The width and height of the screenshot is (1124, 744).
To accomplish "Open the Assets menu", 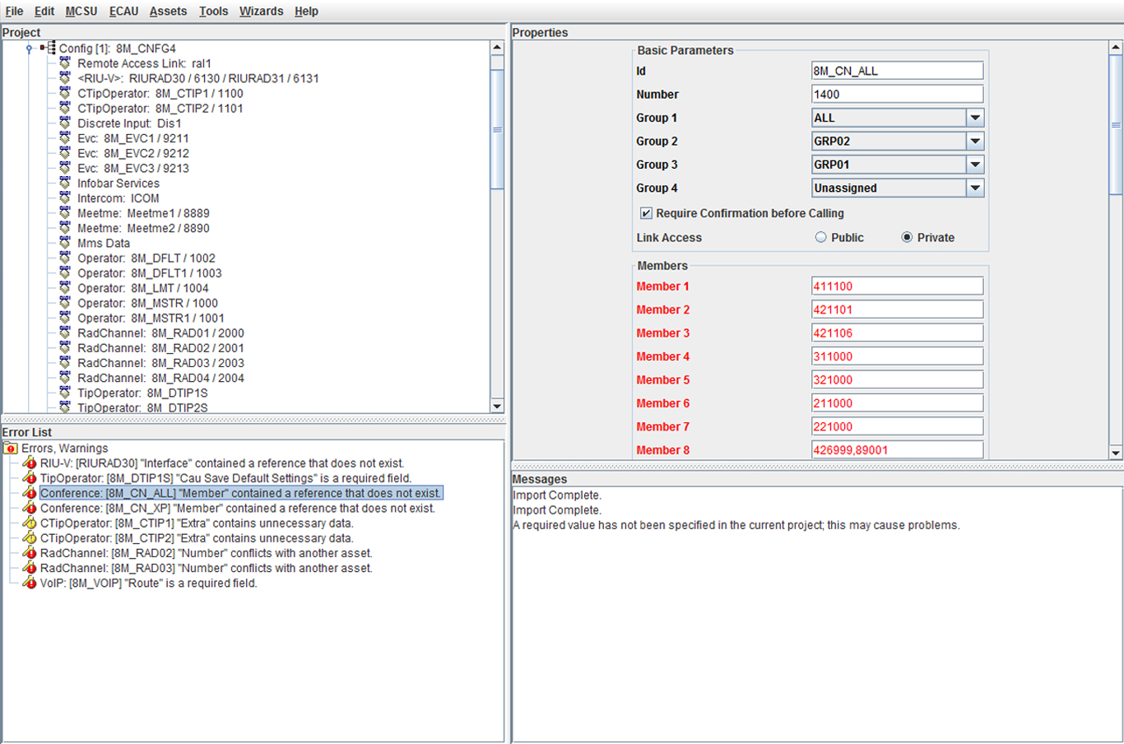I will point(169,11).
